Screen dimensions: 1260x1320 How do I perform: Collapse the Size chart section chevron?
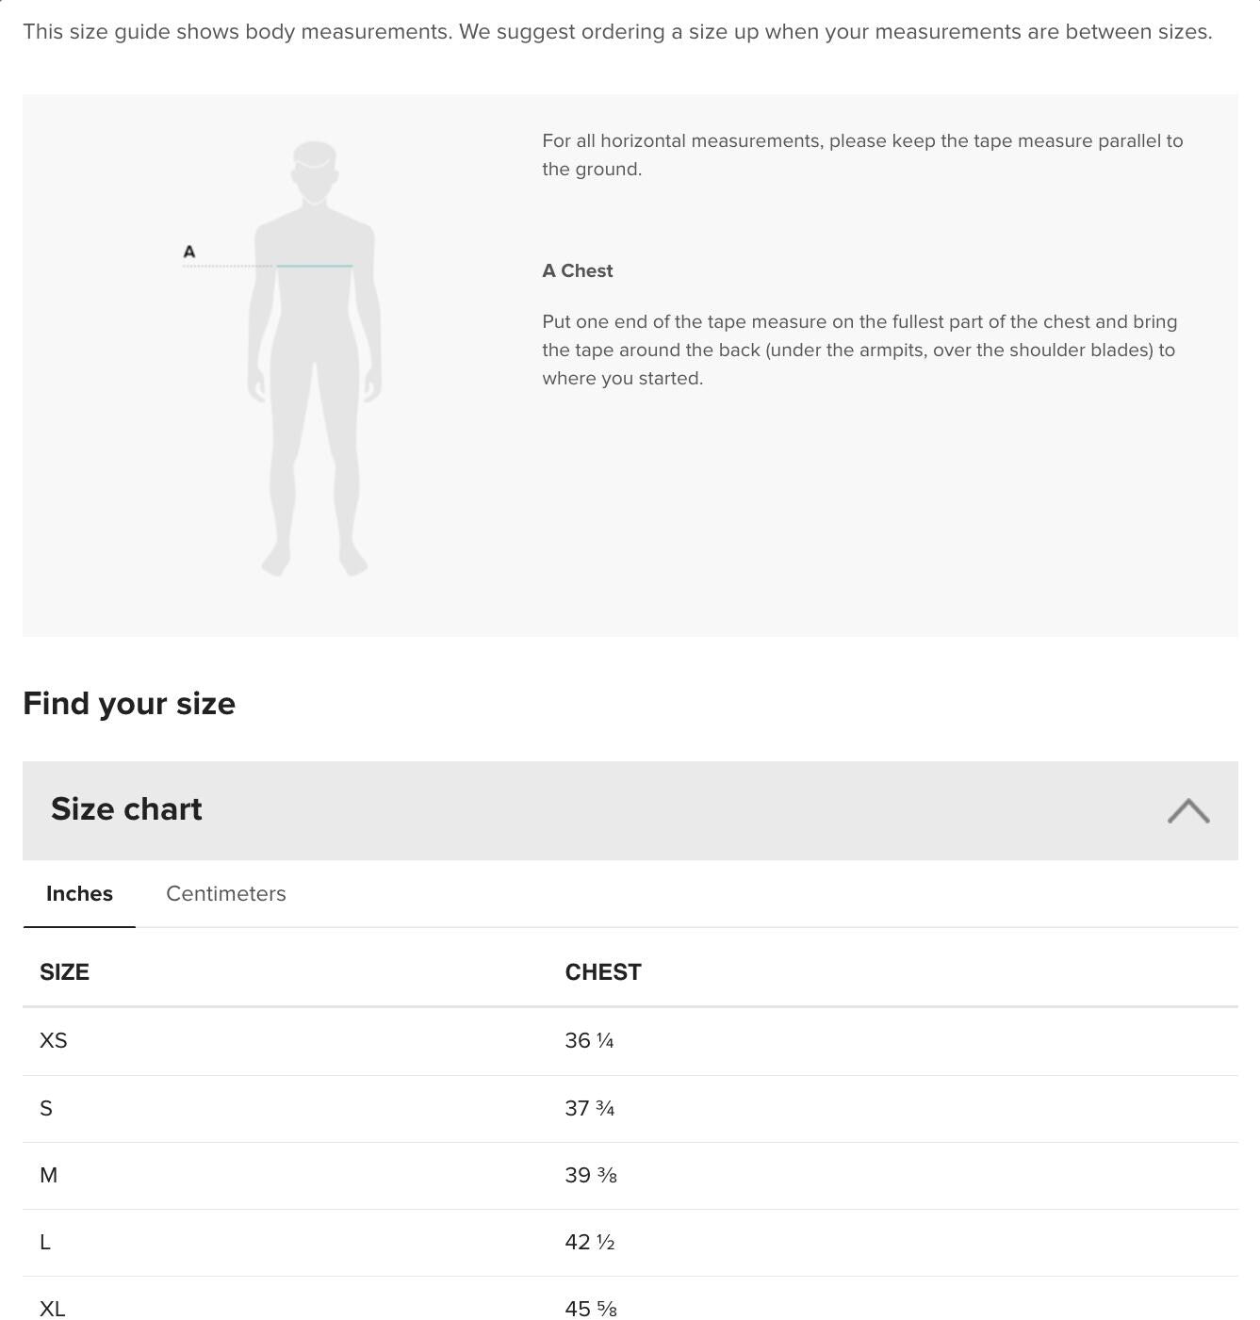(1188, 811)
